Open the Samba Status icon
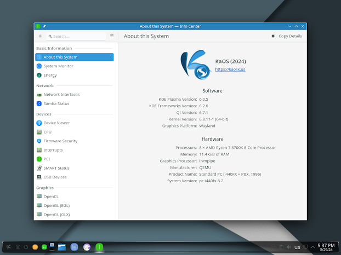The width and height of the screenshot is (341, 255). tap(39, 103)
